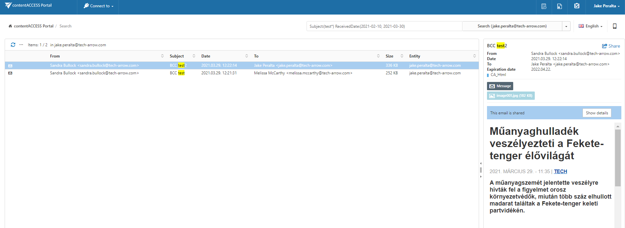Click the envelope icon of the BCC test row
The image size is (625, 228).
pyautogui.click(x=10, y=73)
